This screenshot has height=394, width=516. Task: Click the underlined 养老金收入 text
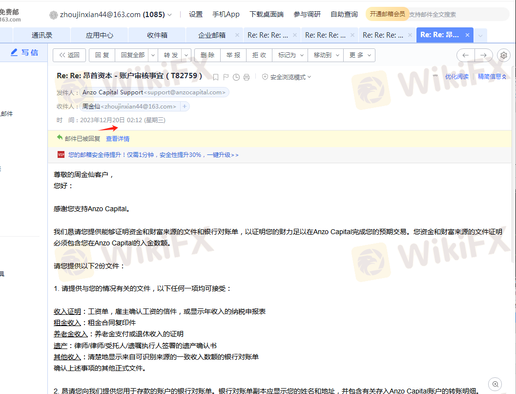[x=71, y=334]
